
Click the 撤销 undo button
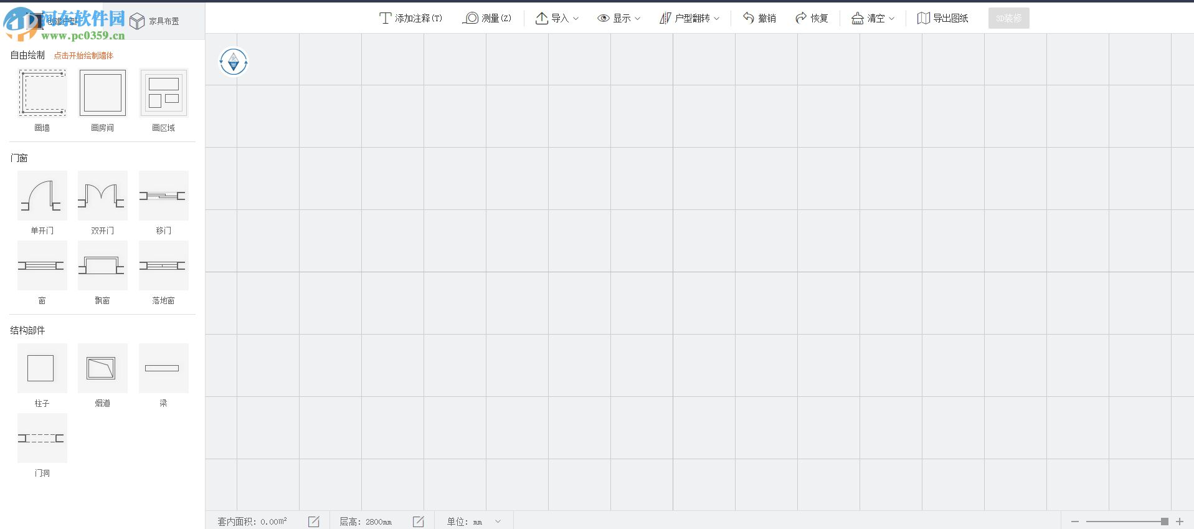(x=759, y=18)
